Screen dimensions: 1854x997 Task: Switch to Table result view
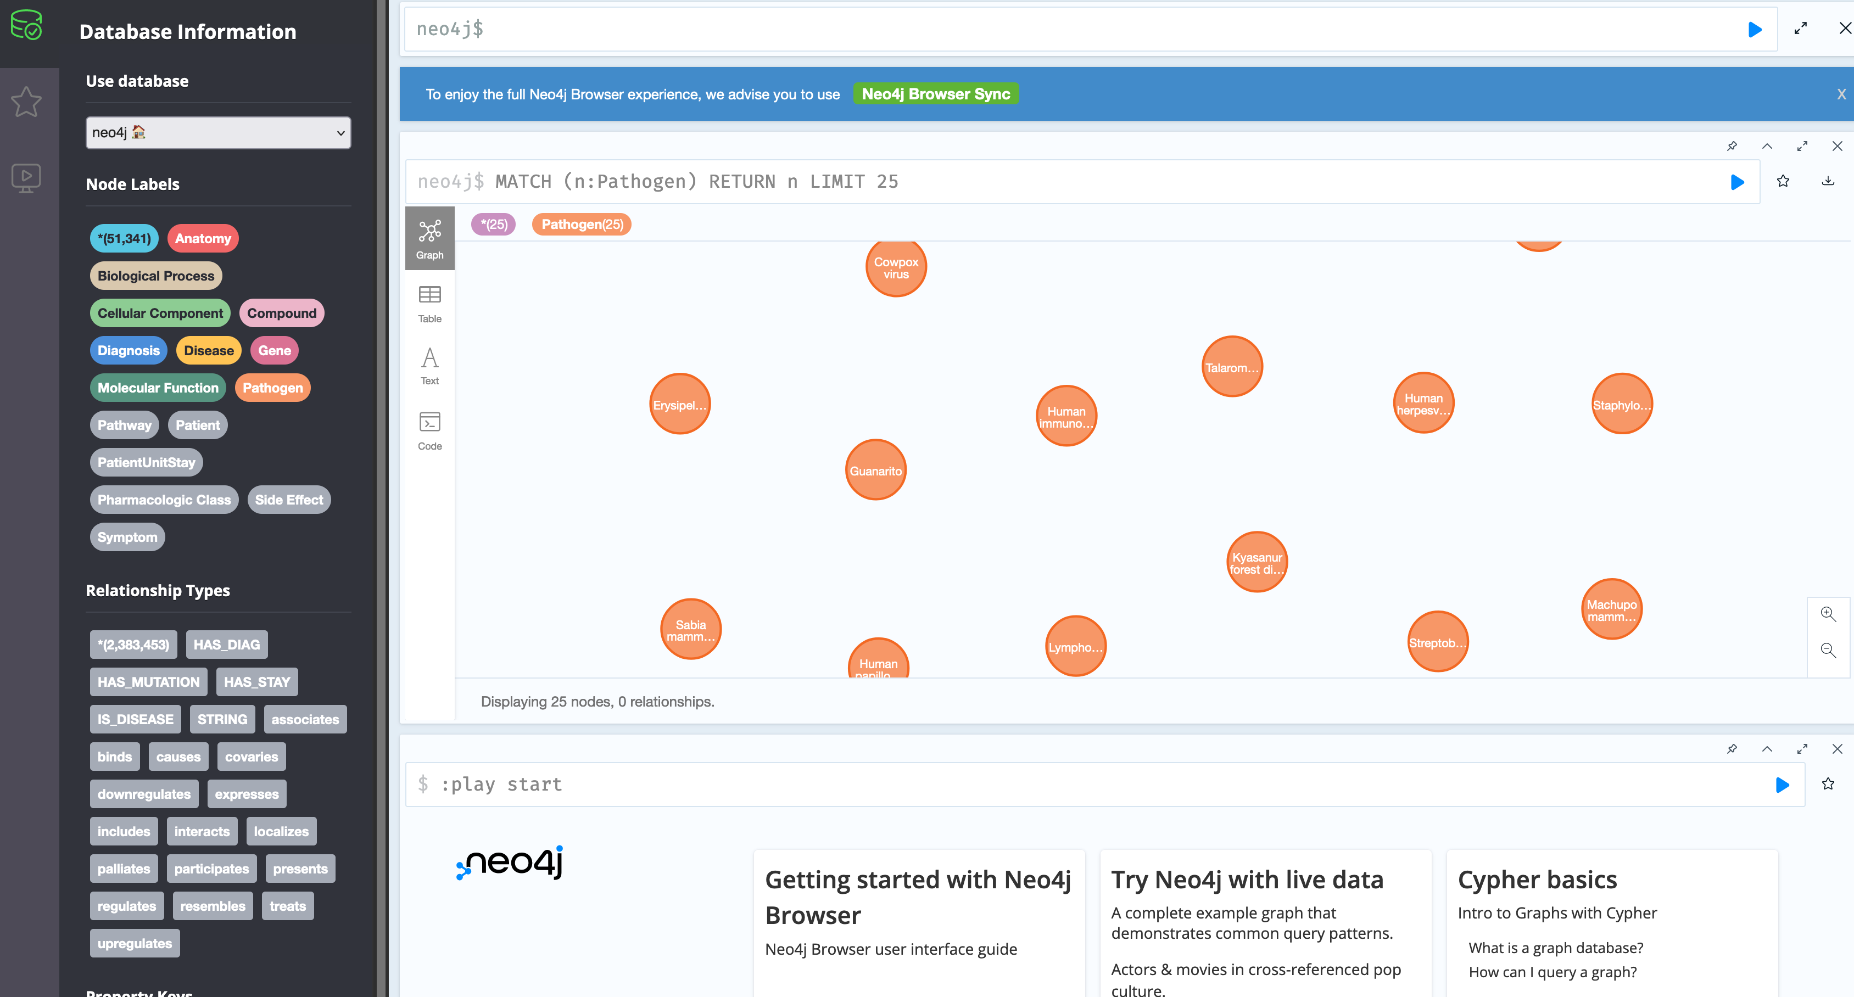click(x=429, y=304)
